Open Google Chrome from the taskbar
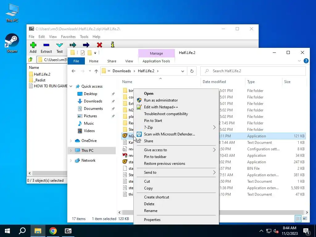 click(x=53, y=231)
